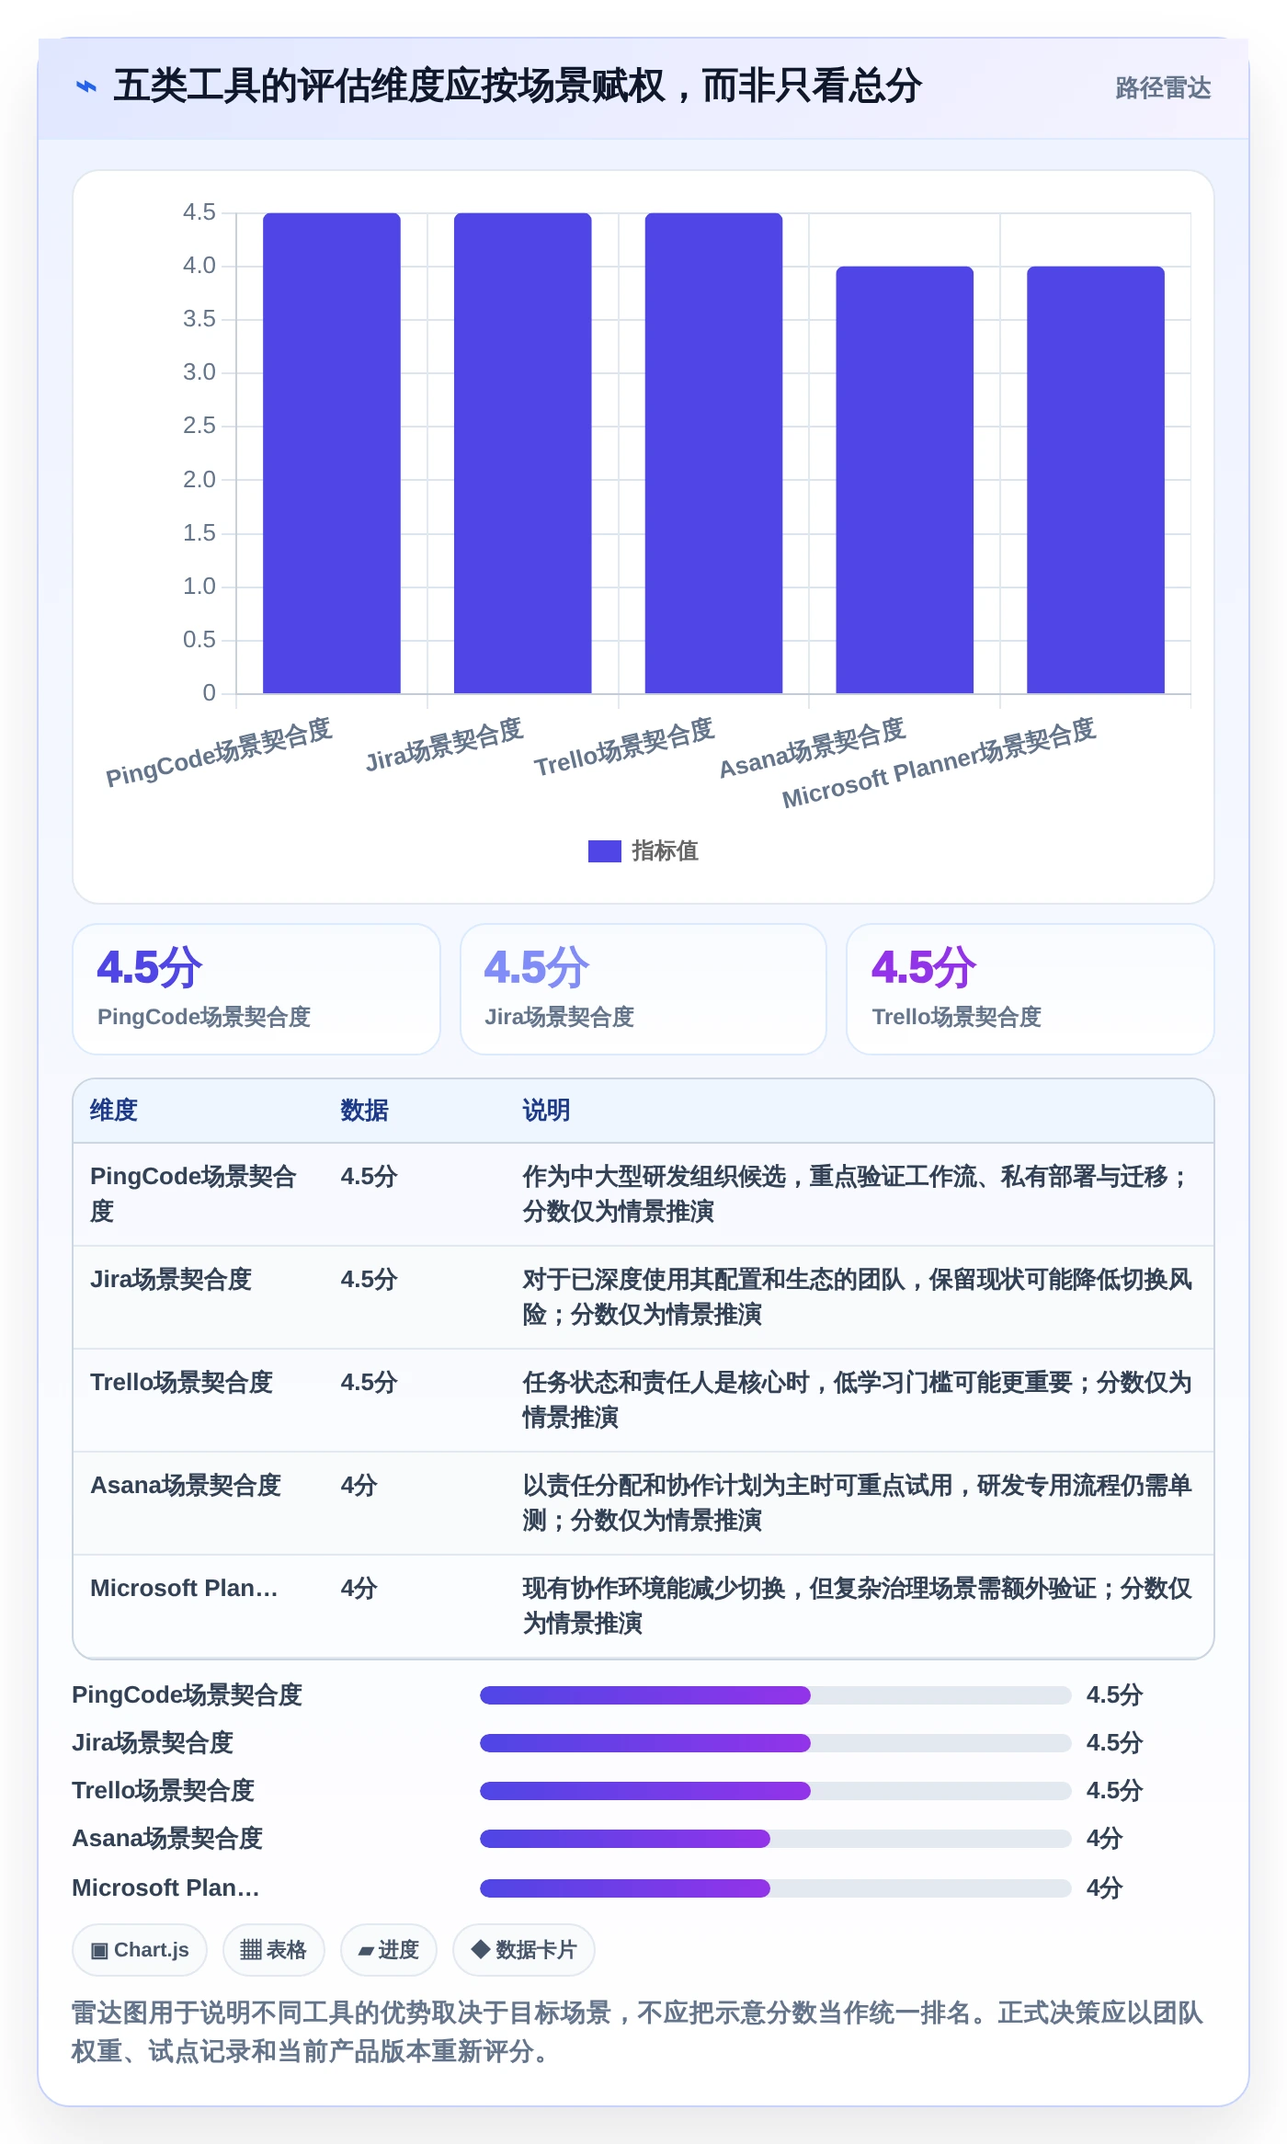
Task: Select the 表格 tag chip
Action: click(x=274, y=1950)
